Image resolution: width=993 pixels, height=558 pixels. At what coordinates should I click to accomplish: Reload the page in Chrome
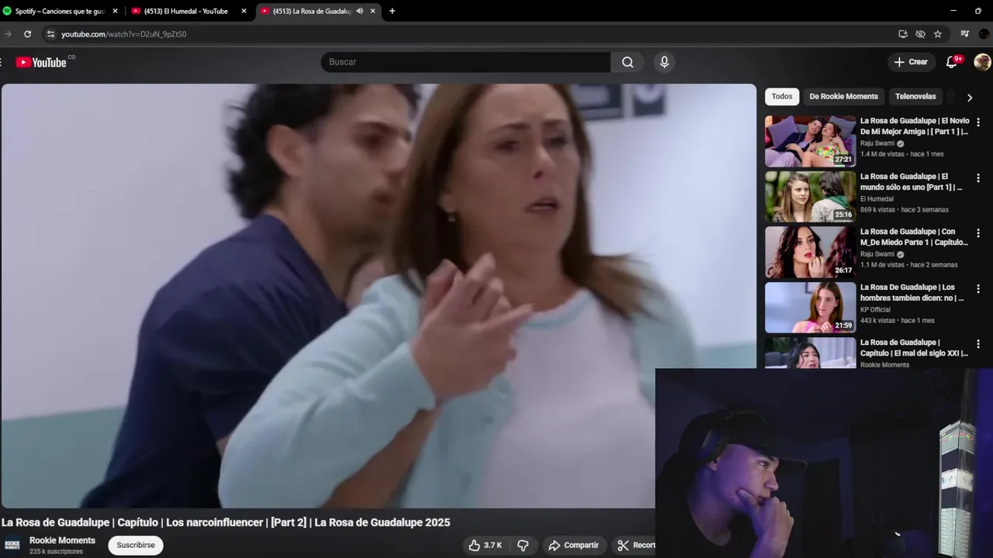point(27,34)
